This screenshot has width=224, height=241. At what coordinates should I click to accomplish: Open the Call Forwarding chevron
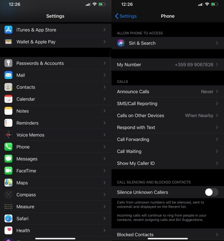pyautogui.click(x=217, y=139)
